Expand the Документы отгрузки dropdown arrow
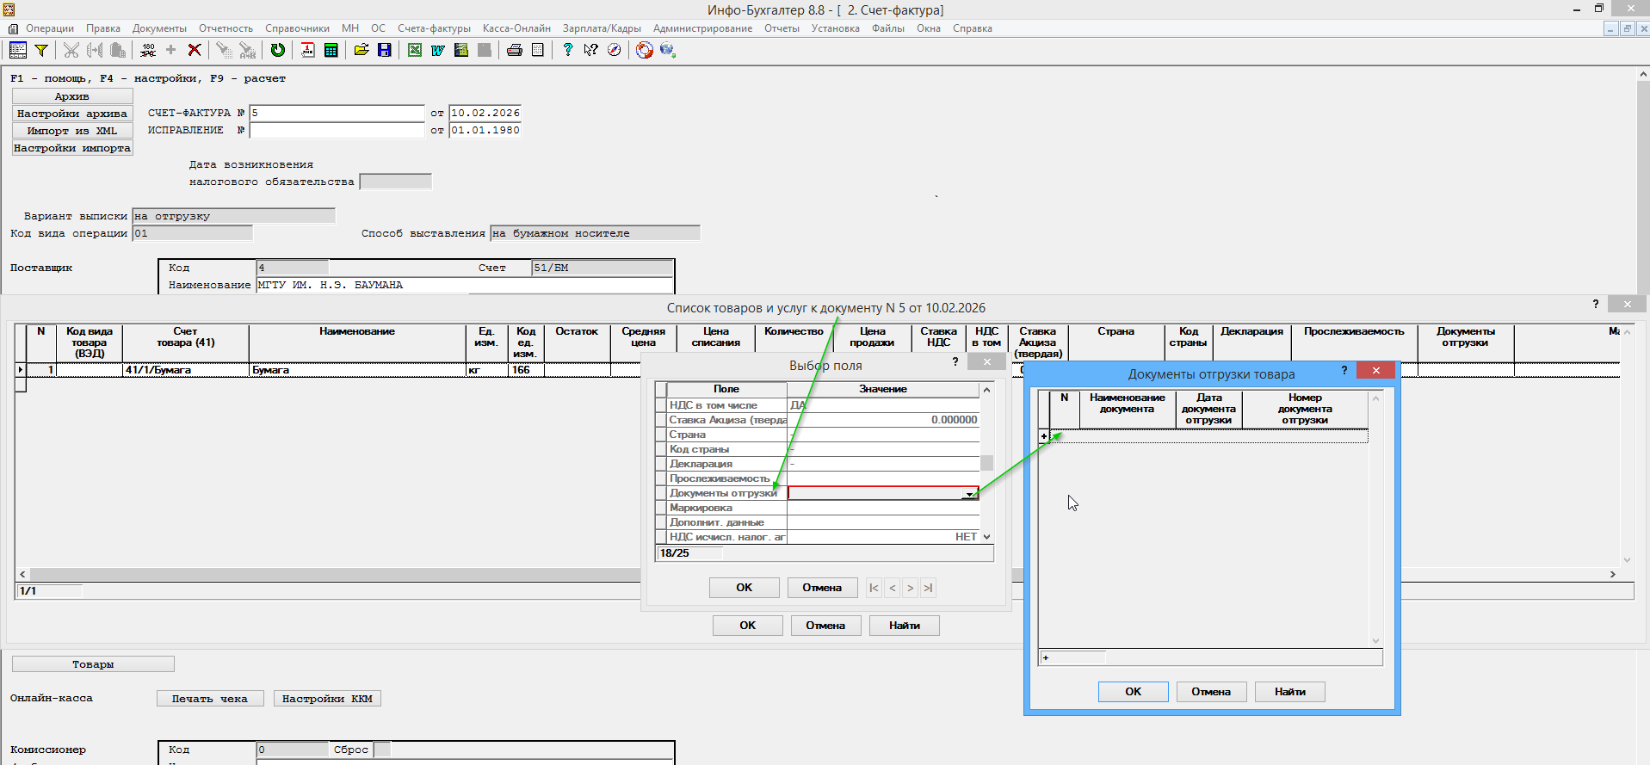The height and width of the screenshot is (765, 1650). pyautogui.click(x=969, y=494)
